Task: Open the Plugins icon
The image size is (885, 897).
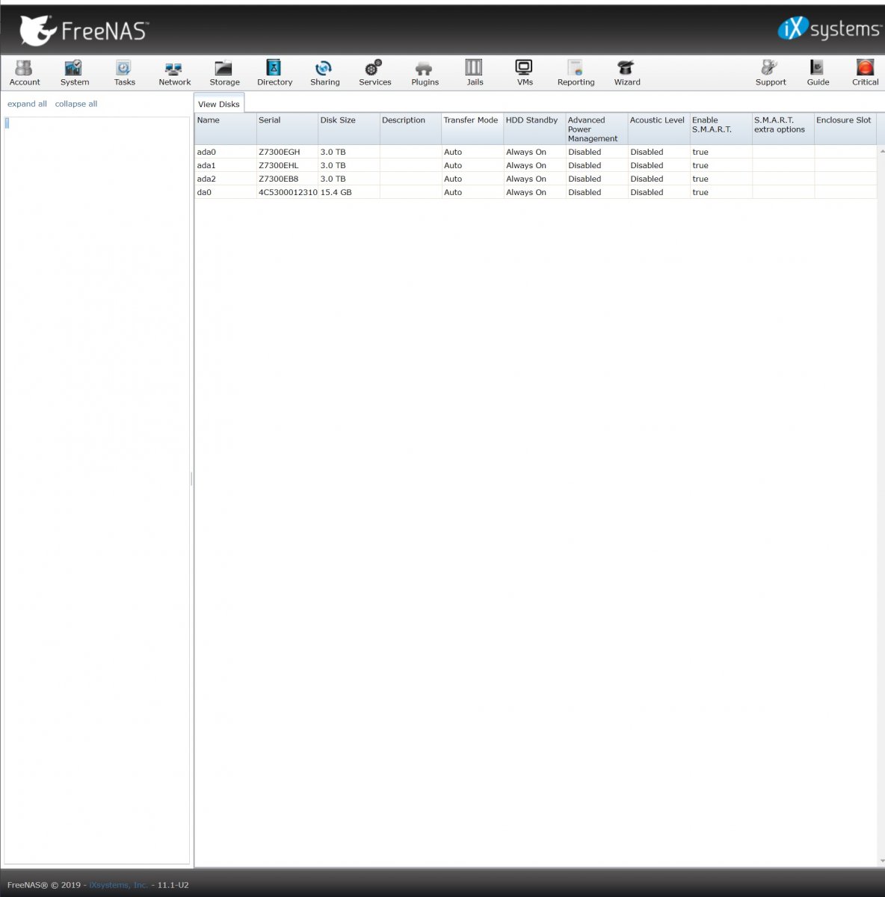Action: (425, 73)
